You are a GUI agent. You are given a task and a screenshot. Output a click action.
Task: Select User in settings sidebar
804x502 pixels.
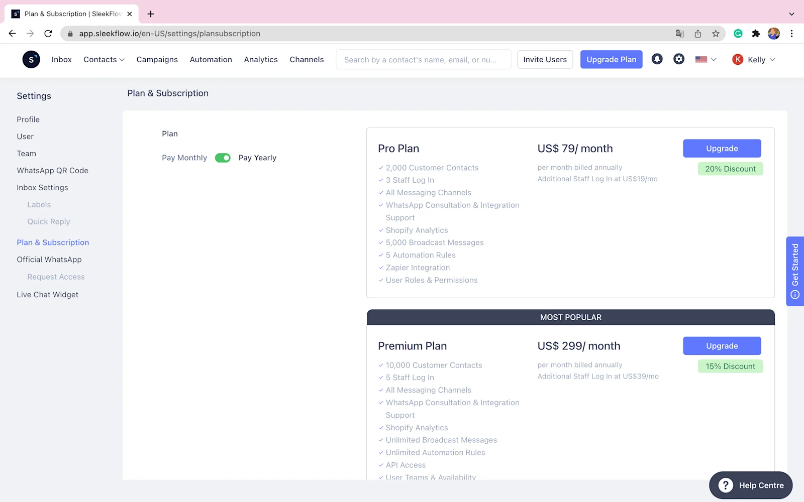point(25,137)
